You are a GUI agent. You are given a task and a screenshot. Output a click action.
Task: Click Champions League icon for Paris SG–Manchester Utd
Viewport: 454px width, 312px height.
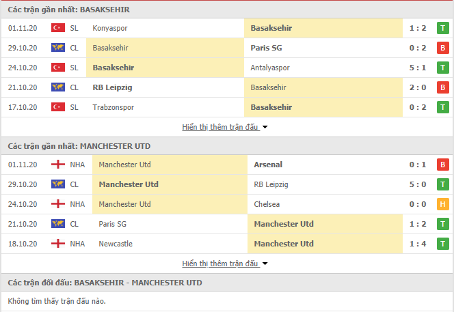click(58, 224)
